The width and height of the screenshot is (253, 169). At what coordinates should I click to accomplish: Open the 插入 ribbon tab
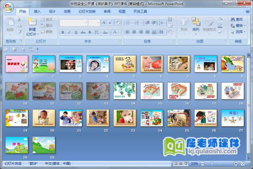37,11
